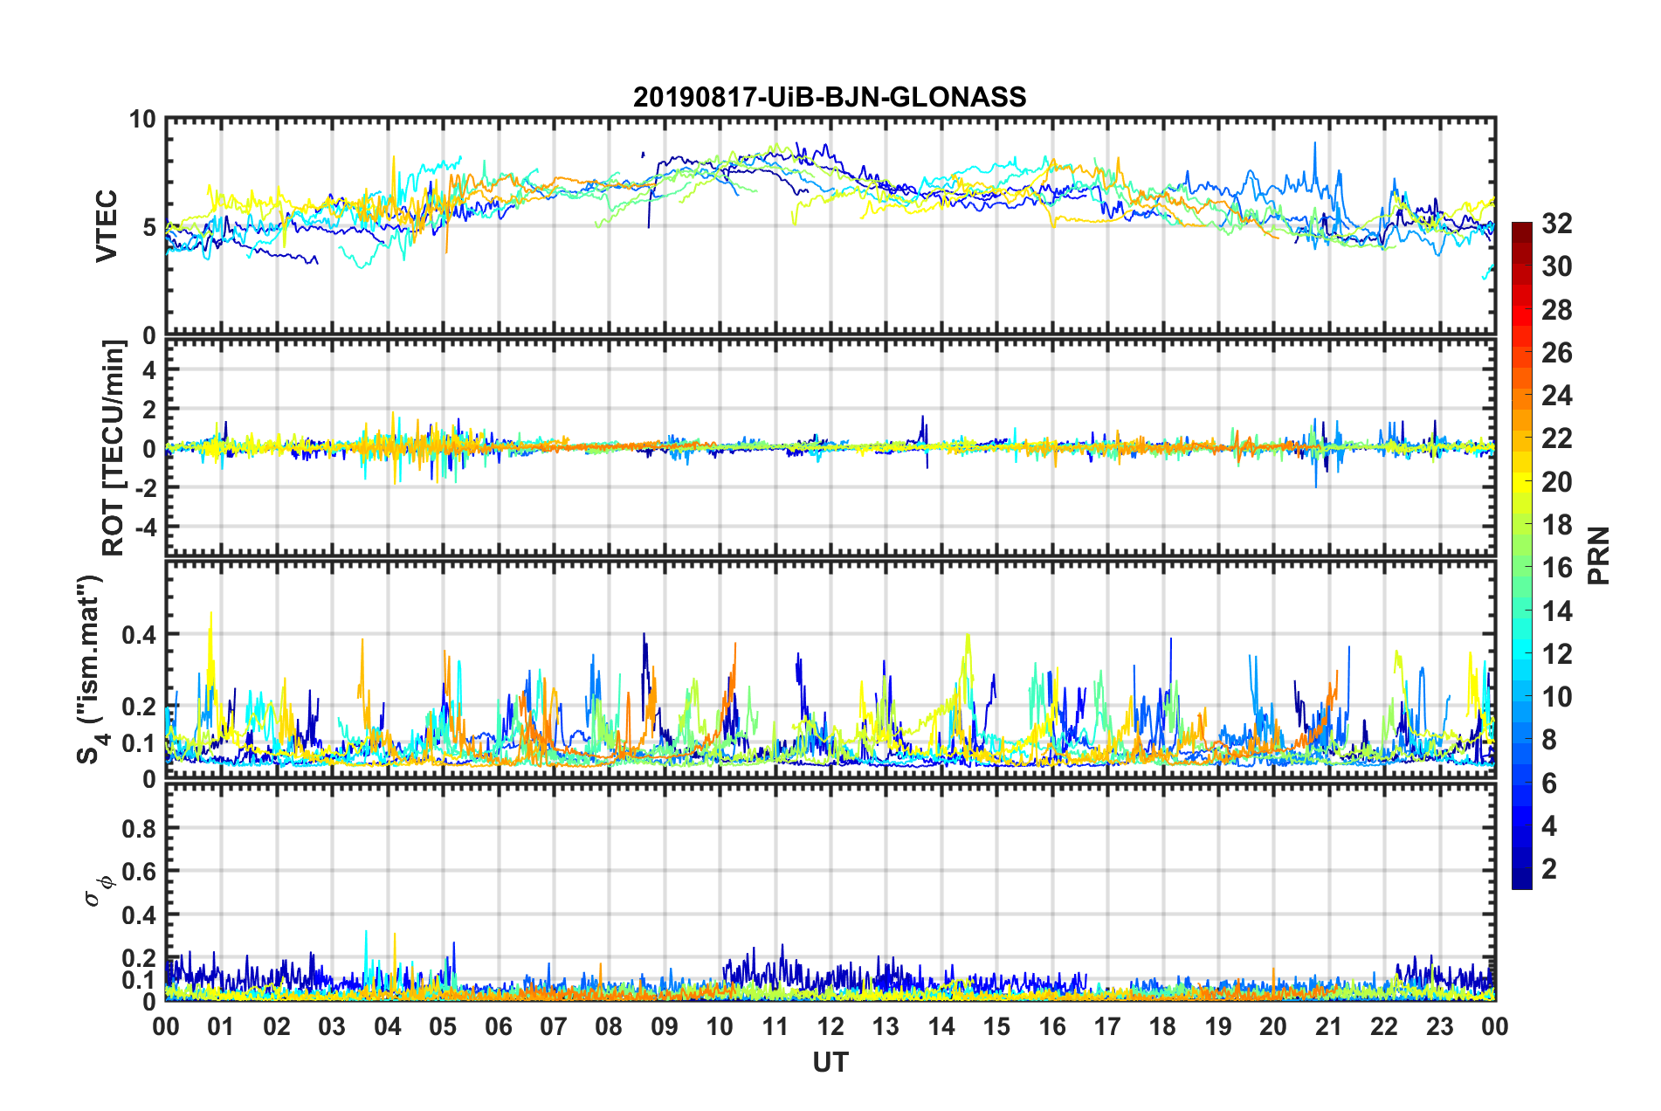Click colorbar tick label 2

[x=1549, y=869]
